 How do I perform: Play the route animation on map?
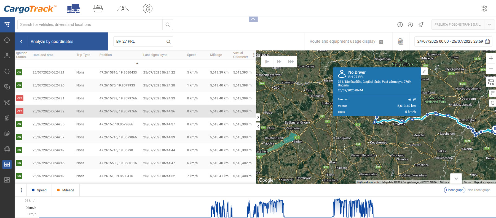(267, 62)
